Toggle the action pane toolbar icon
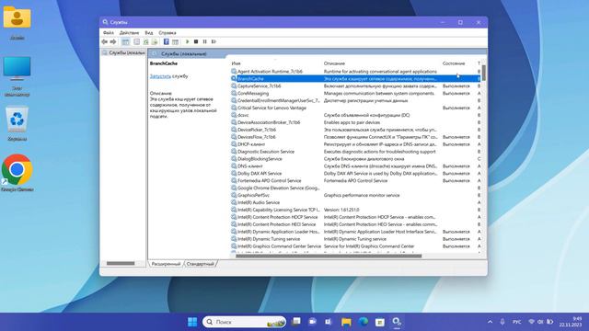The height and width of the screenshot is (331, 589). (175, 41)
